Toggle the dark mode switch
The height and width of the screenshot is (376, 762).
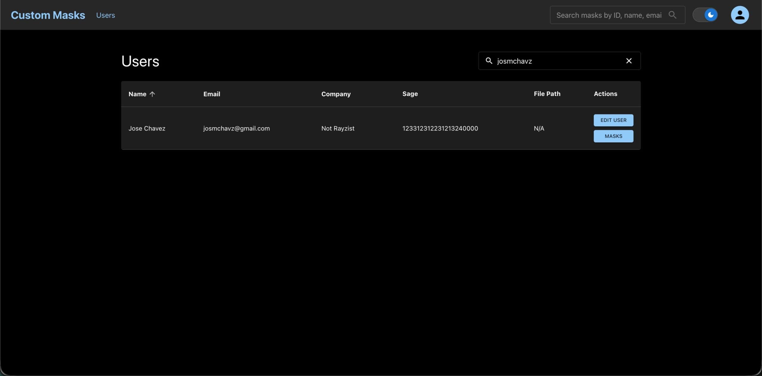pyautogui.click(x=705, y=15)
